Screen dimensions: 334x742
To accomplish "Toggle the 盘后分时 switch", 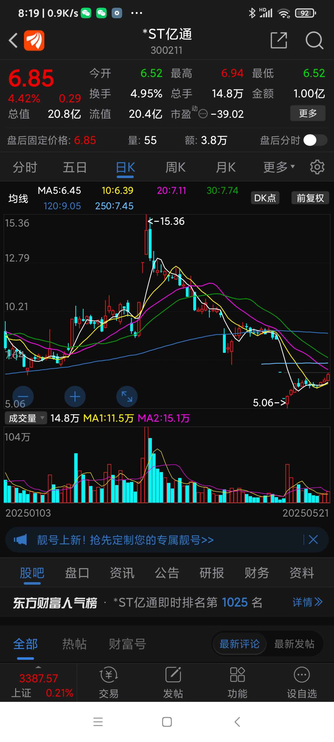I will click(x=315, y=140).
